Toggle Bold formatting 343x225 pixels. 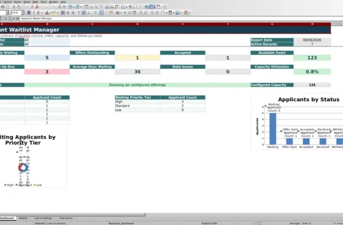click(29, 13)
